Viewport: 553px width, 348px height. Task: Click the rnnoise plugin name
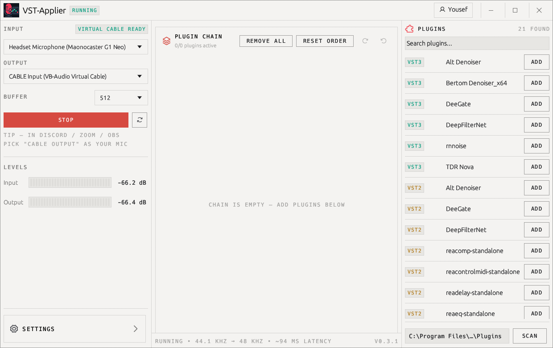click(456, 146)
